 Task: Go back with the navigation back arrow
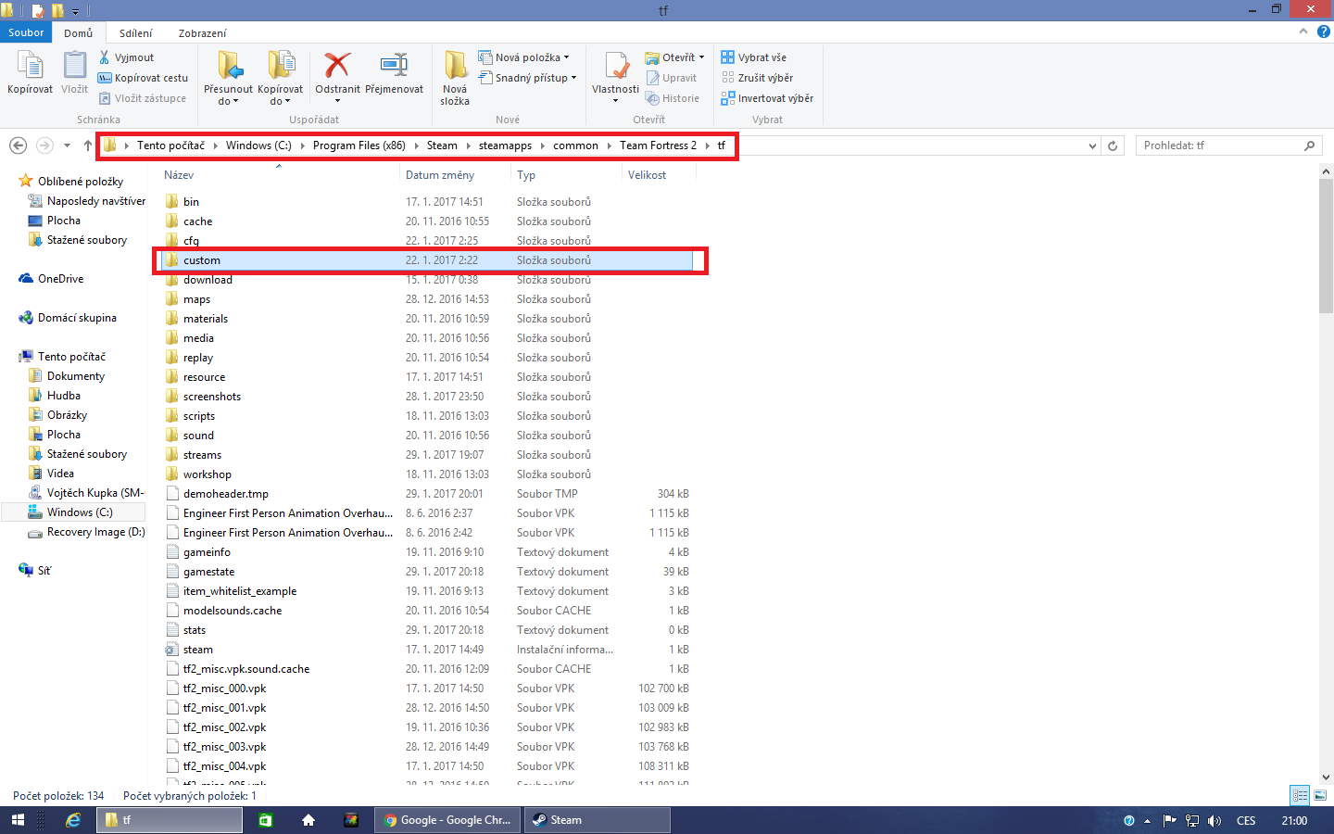point(18,145)
